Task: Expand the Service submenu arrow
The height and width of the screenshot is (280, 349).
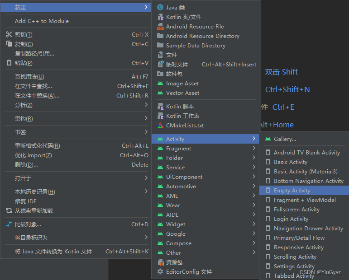Action: click(x=254, y=167)
